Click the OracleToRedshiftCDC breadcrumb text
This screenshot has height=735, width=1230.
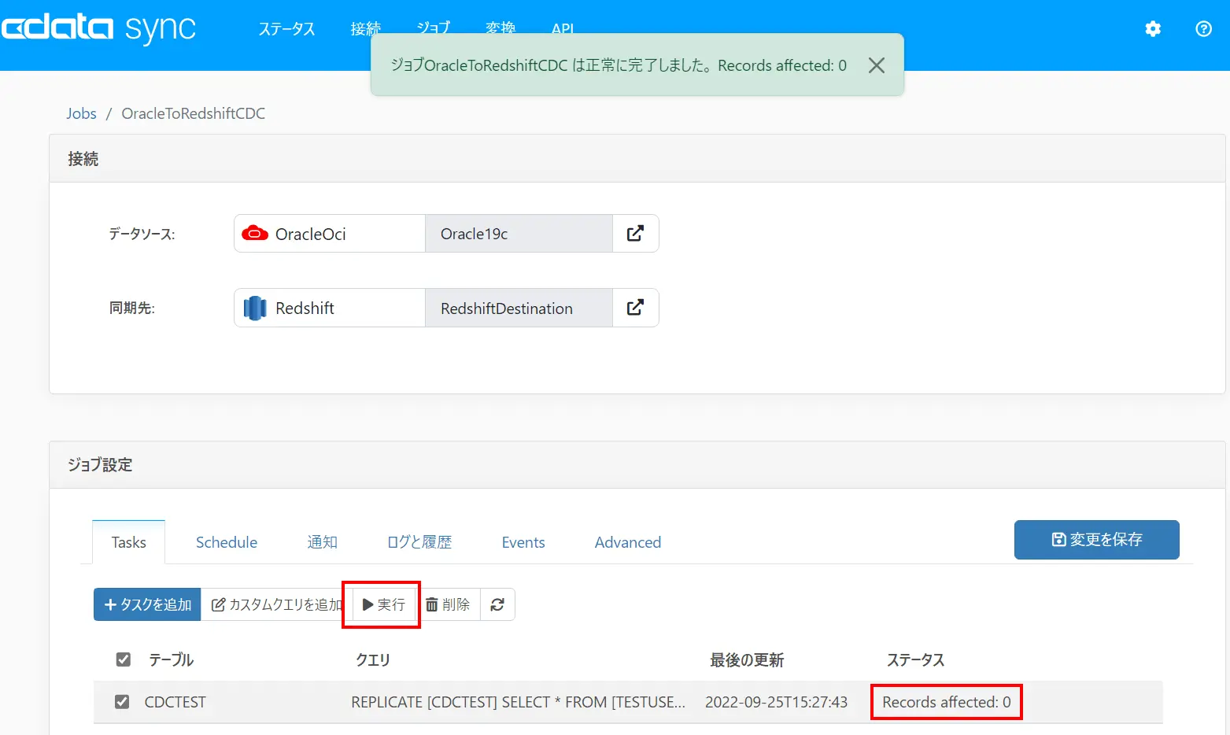tap(194, 113)
